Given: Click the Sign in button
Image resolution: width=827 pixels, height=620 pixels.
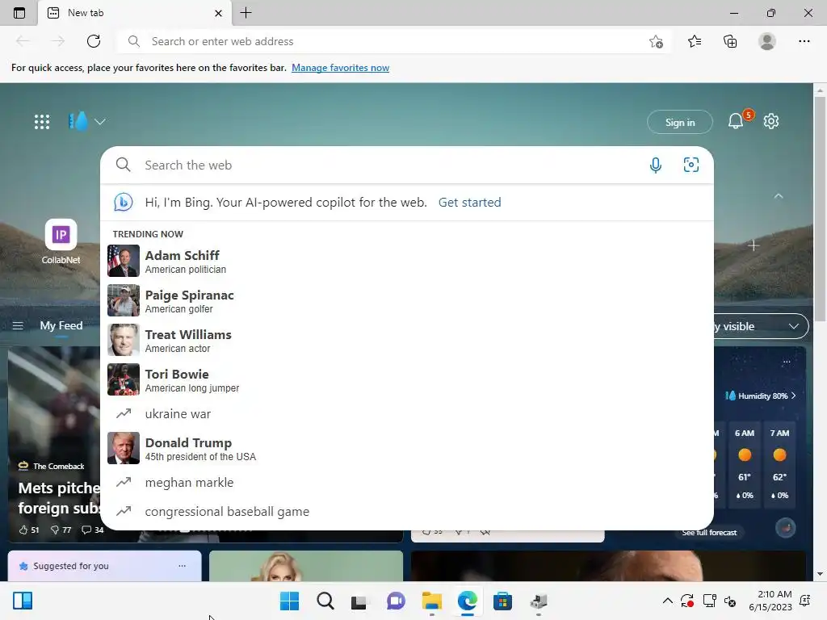Looking at the screenshot, I should coord(680,123).
